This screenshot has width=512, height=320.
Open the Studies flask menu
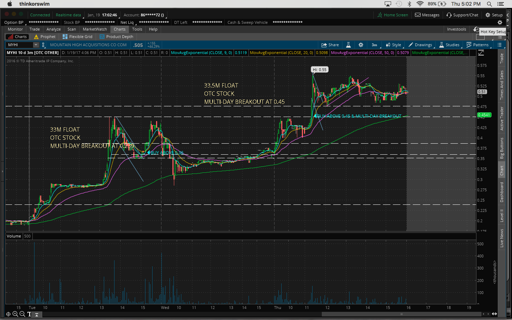[449, 45]
